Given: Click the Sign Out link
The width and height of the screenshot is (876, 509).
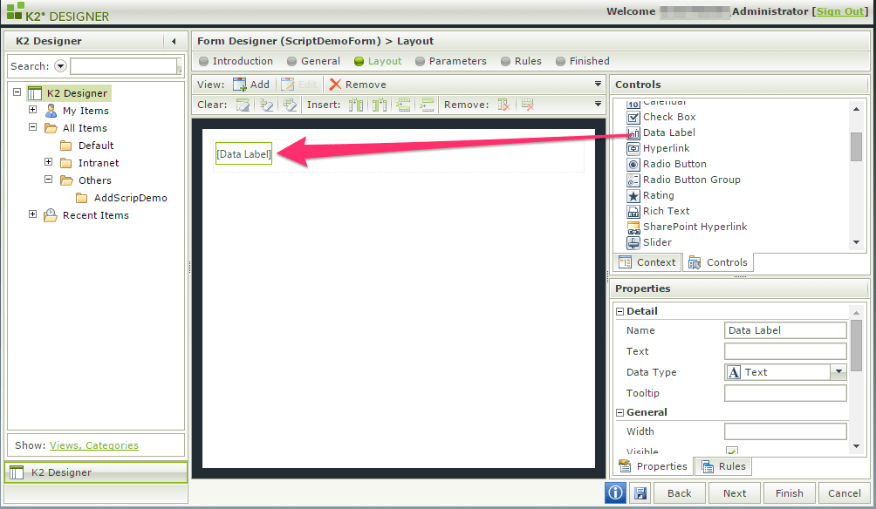Looking at the screenshot, I should (839, 11).
